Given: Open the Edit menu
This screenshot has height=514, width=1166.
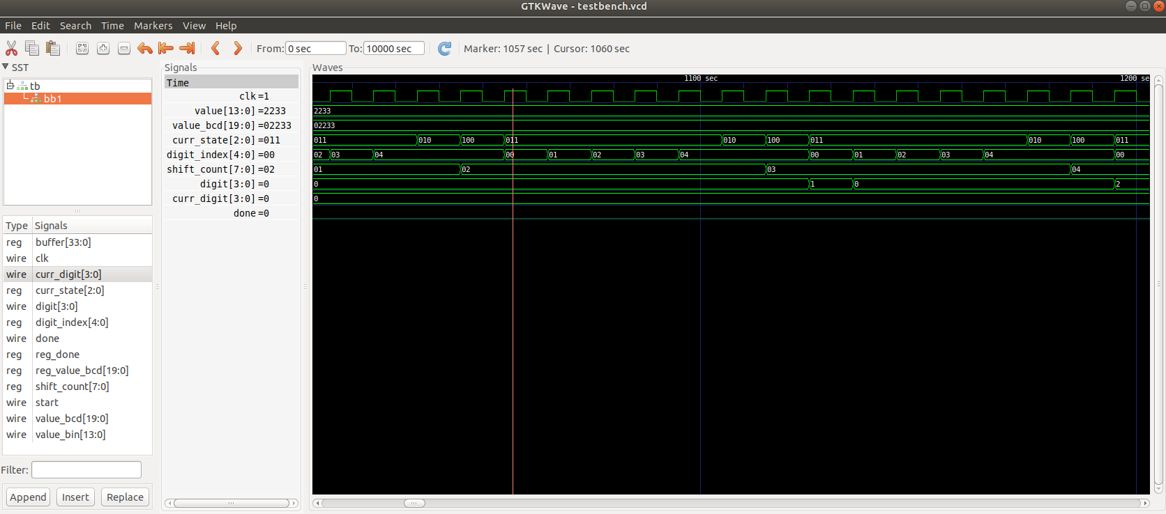Looking at the screenshot, I should coord(40,25).
